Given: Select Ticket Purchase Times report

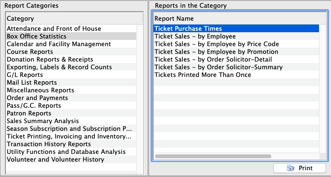Looking at the screenshot, I should point(236,28).
